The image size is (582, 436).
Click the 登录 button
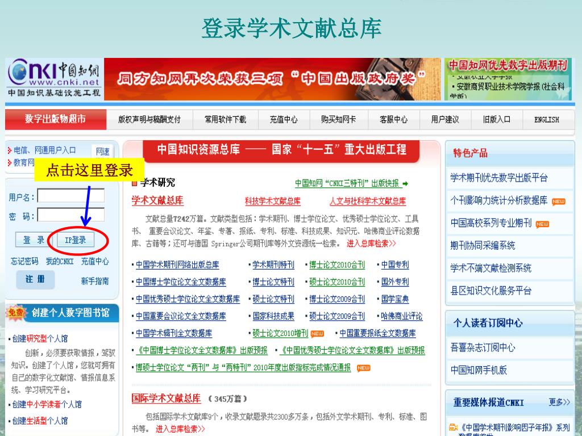click(x=34, y=240)
